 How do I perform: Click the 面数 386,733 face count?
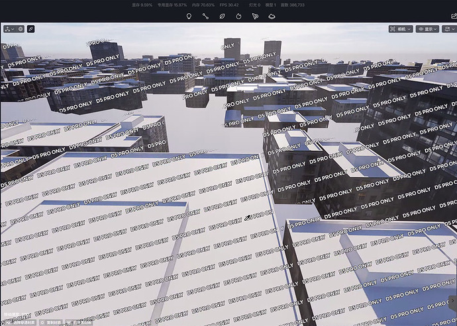point(293,5)
